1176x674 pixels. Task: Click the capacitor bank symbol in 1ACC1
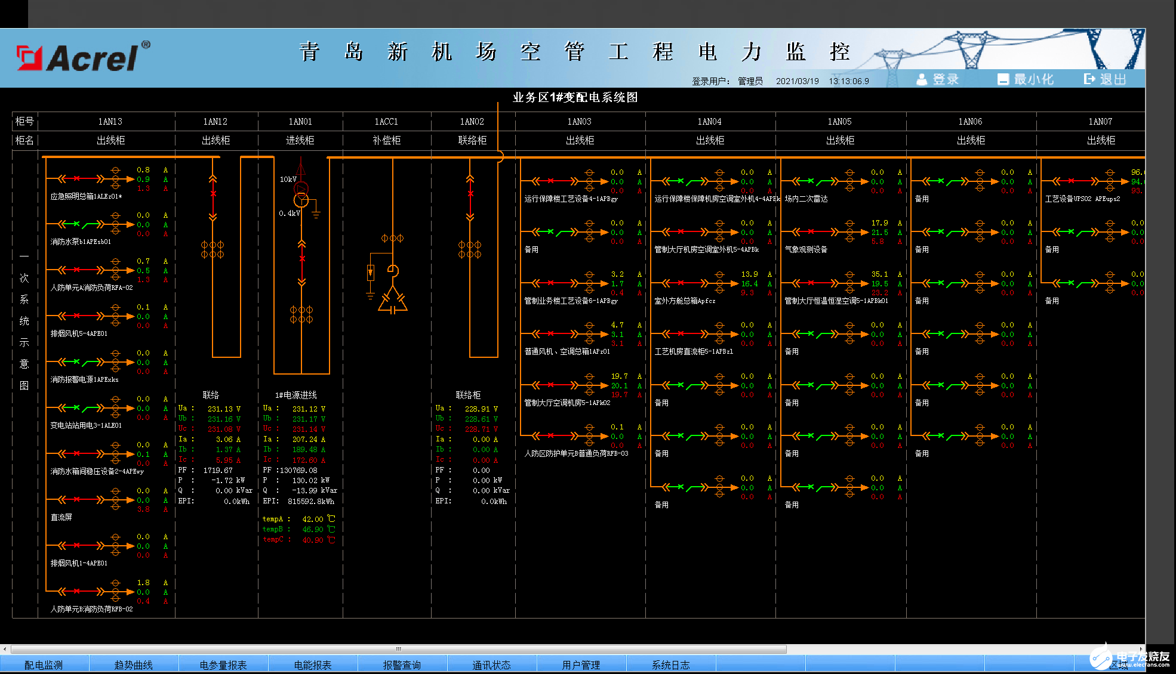click(x=392, y=300)
